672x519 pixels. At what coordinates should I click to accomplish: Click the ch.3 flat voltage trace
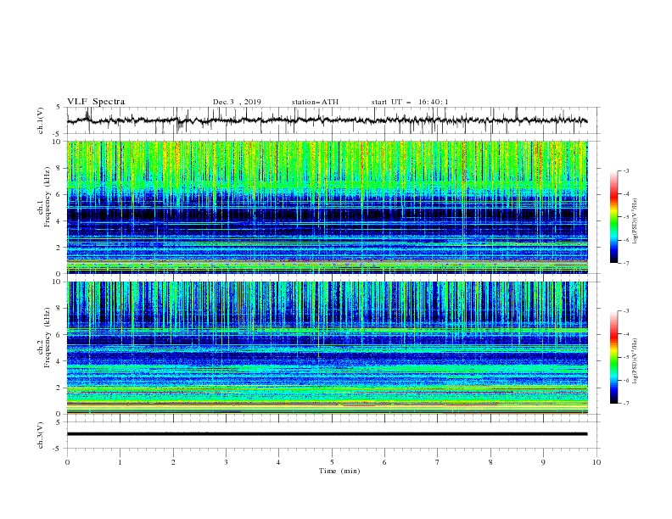[327, 434]
